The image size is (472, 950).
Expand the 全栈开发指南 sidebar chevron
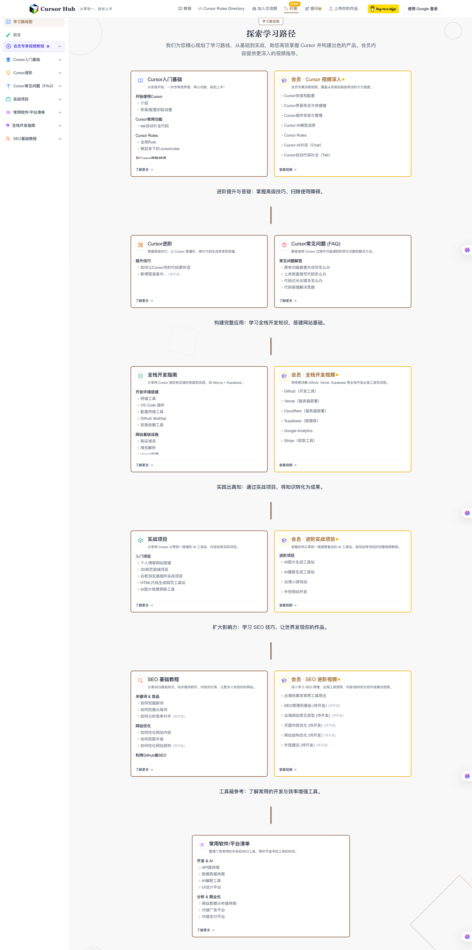point(60,126)
